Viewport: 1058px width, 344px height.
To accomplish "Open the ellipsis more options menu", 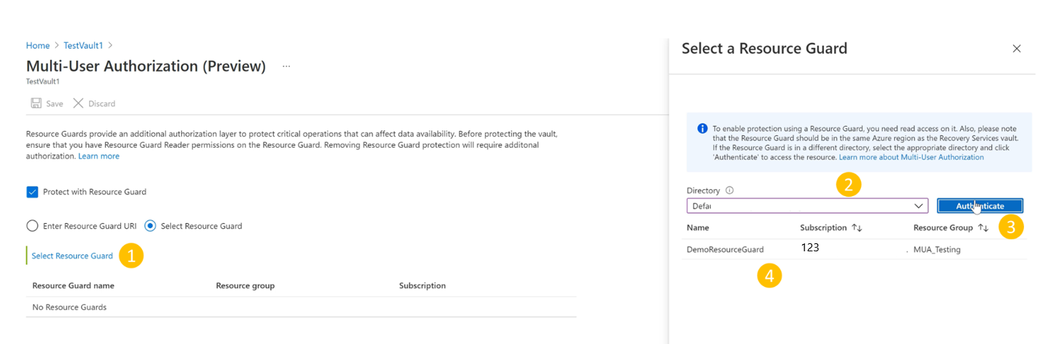I will pyautogui.click(x=286, y=66).
